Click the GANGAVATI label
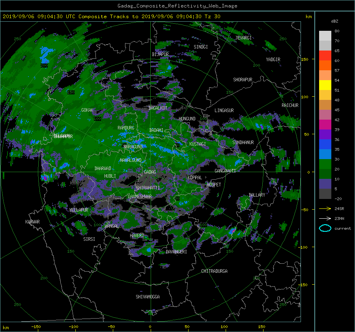This screenshot has width=355, height=332. point(225,171)
